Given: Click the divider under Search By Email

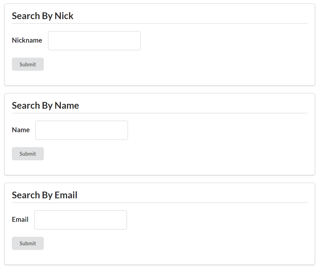Looking at the screenshot, I should coord(160,203).
